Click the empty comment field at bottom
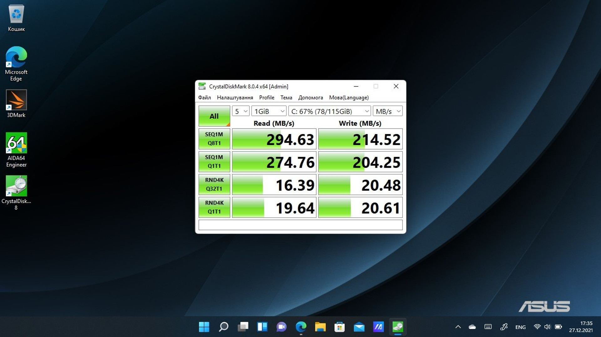 click(300, 225)
